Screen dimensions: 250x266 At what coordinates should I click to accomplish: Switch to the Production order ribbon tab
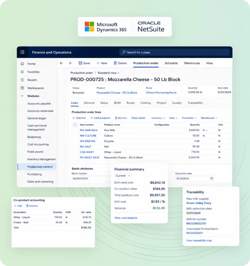click(146, 63)
